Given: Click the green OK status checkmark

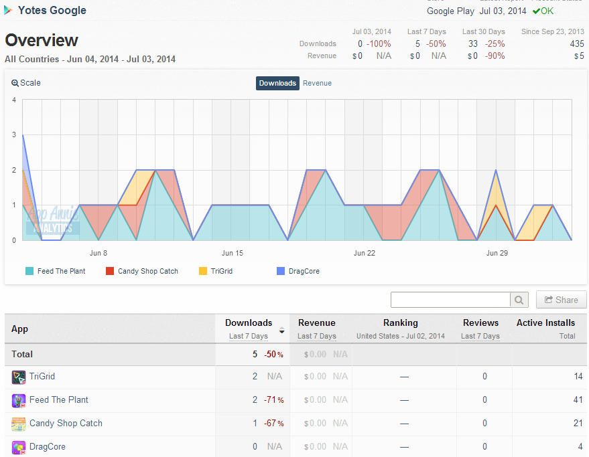Looking at the screenshot, I should point(537,11).
